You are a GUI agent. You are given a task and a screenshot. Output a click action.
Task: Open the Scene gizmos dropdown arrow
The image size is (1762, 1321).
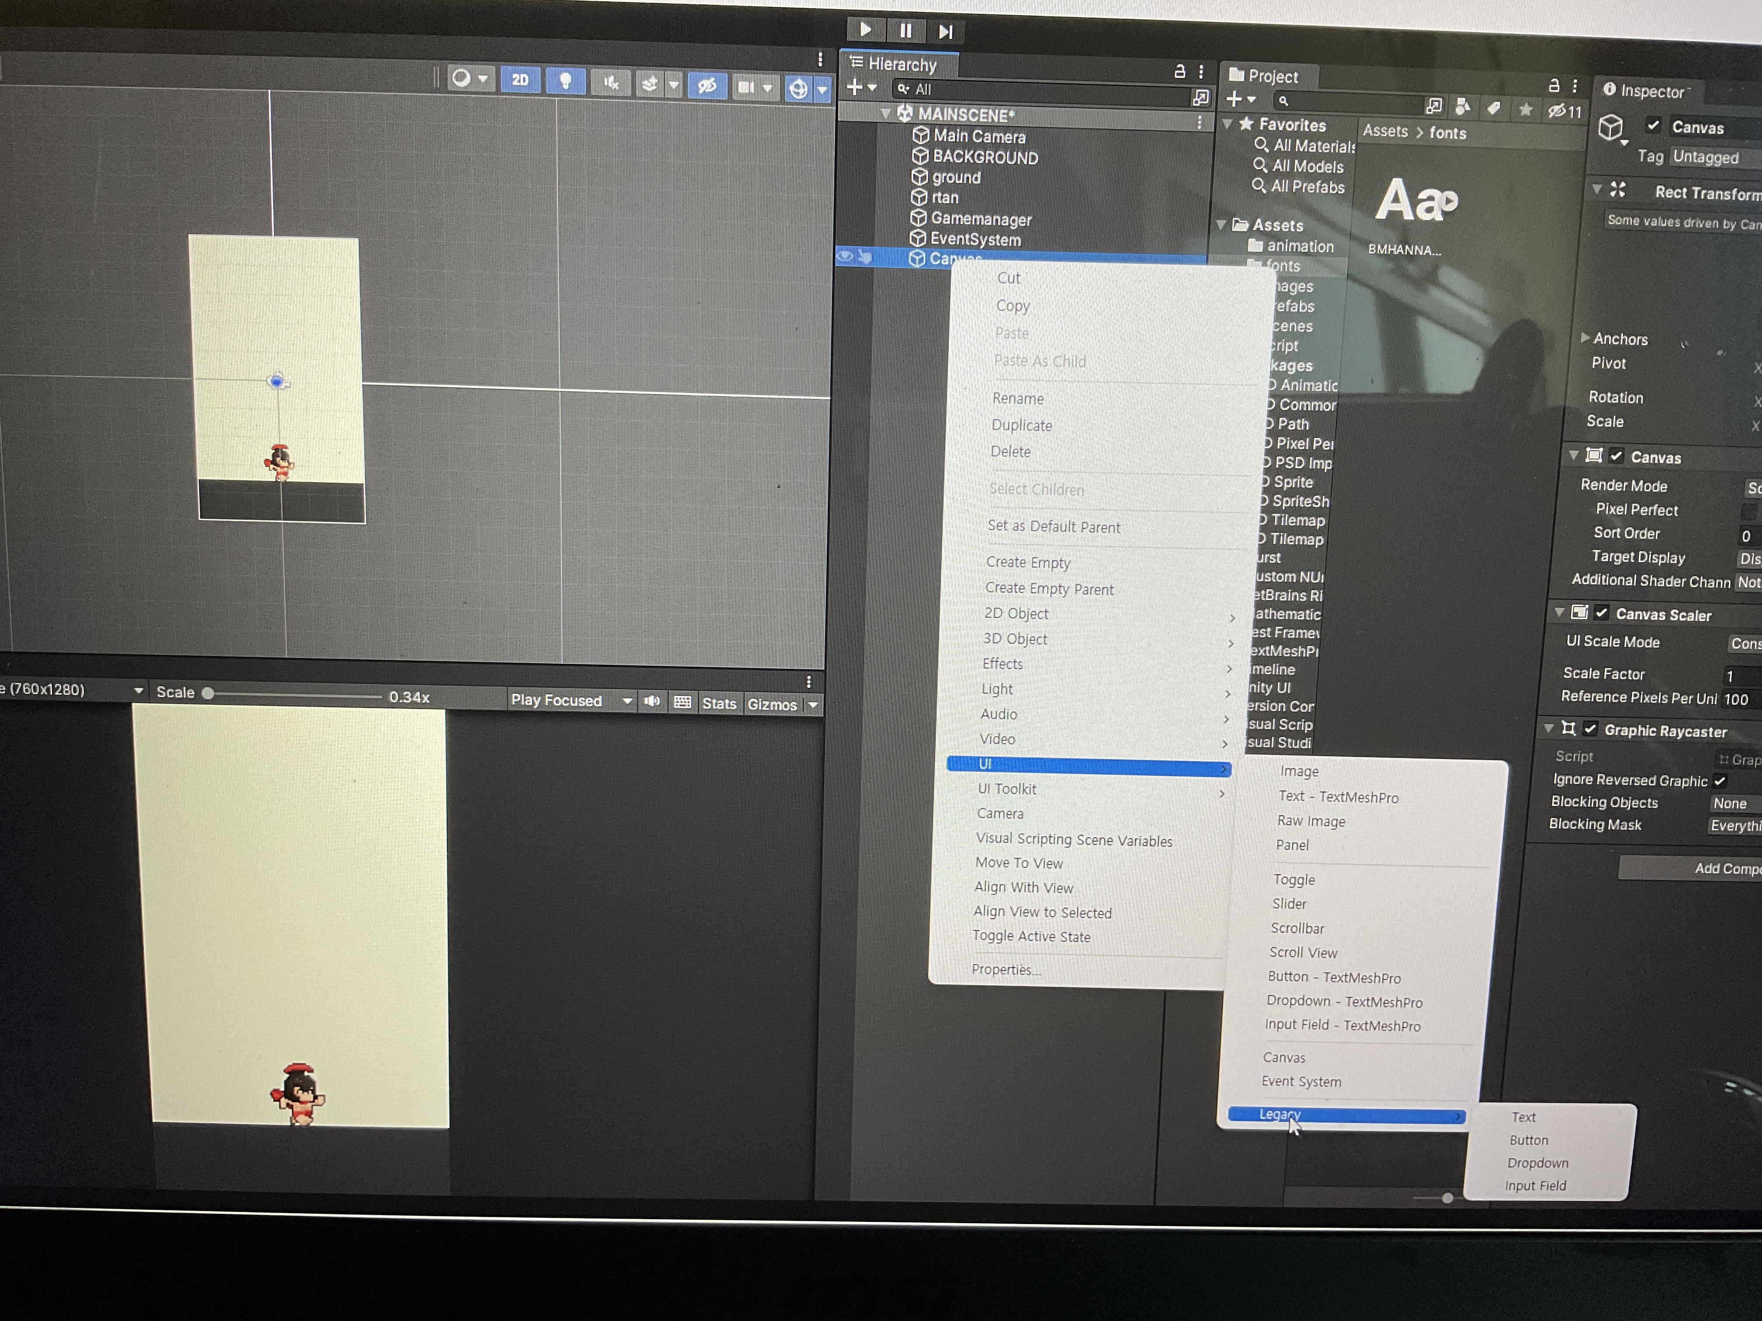(x=822, y=89)
